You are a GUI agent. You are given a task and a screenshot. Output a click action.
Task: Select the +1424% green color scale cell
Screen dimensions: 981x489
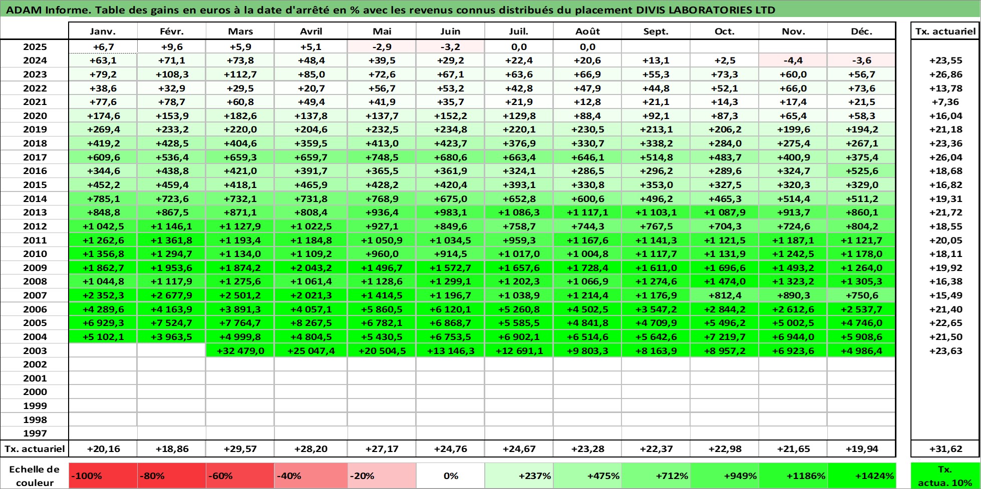[x=861, y=475]
